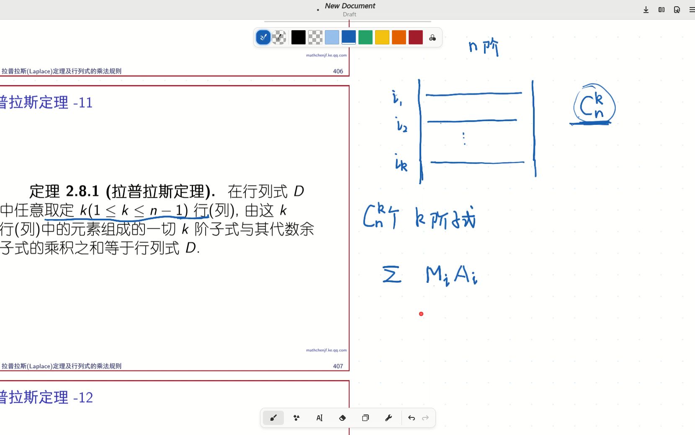Click the 拉普拉斯定理 -11 slide title
The image size is (695, 435).
[46, 103]
